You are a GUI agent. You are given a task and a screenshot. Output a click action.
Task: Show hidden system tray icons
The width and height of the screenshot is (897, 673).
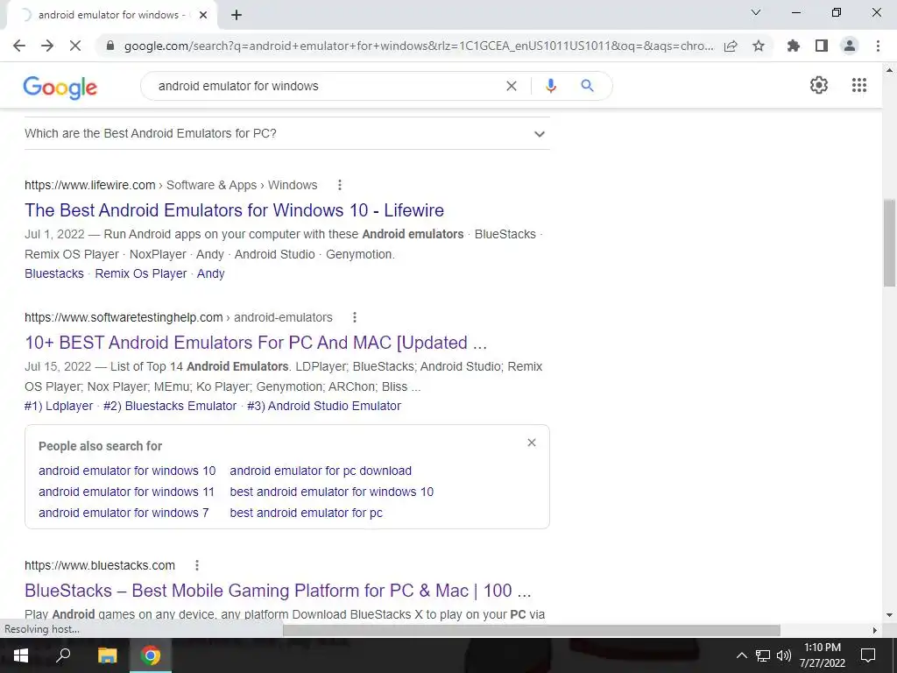click(741, 655)
